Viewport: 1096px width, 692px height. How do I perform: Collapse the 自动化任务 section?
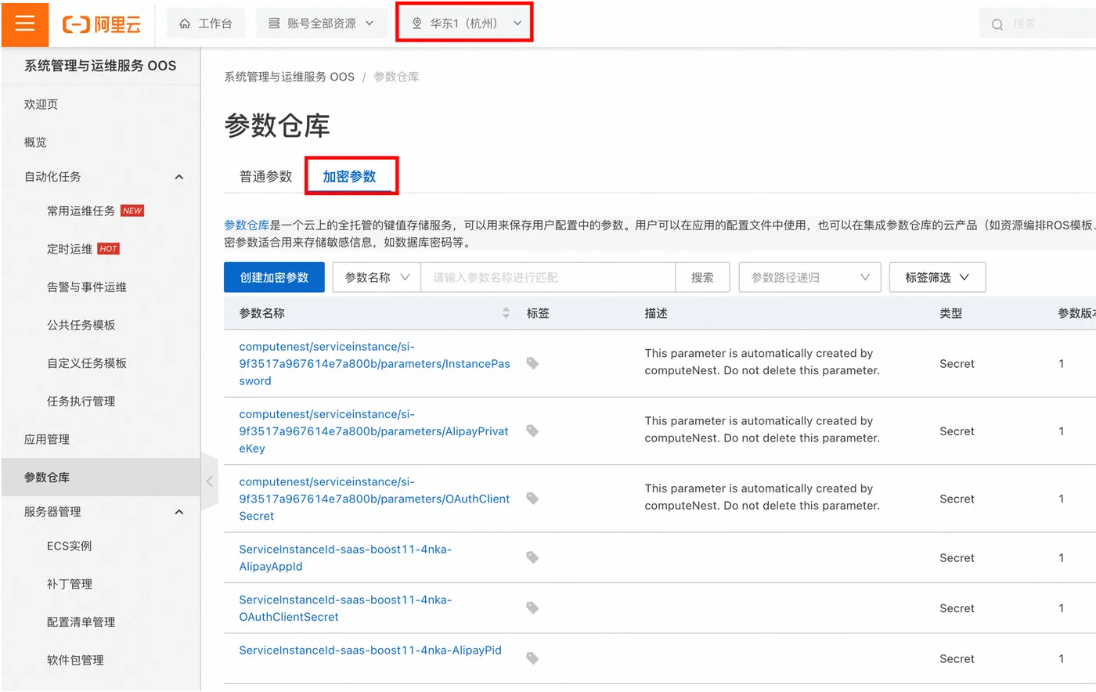[x=179, y=177]
